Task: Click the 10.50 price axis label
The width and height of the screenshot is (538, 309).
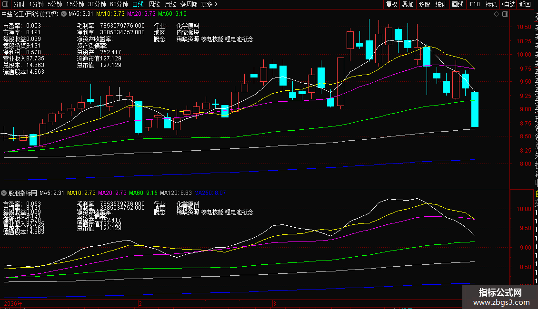Action: [x=524, y=27]
